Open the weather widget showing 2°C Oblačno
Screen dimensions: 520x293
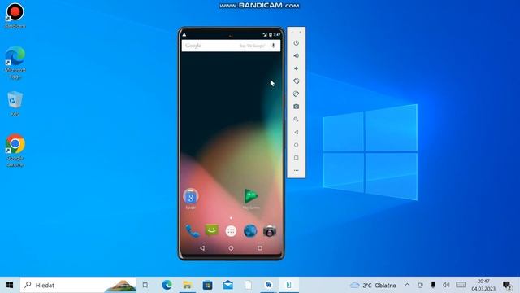(373, 286)
